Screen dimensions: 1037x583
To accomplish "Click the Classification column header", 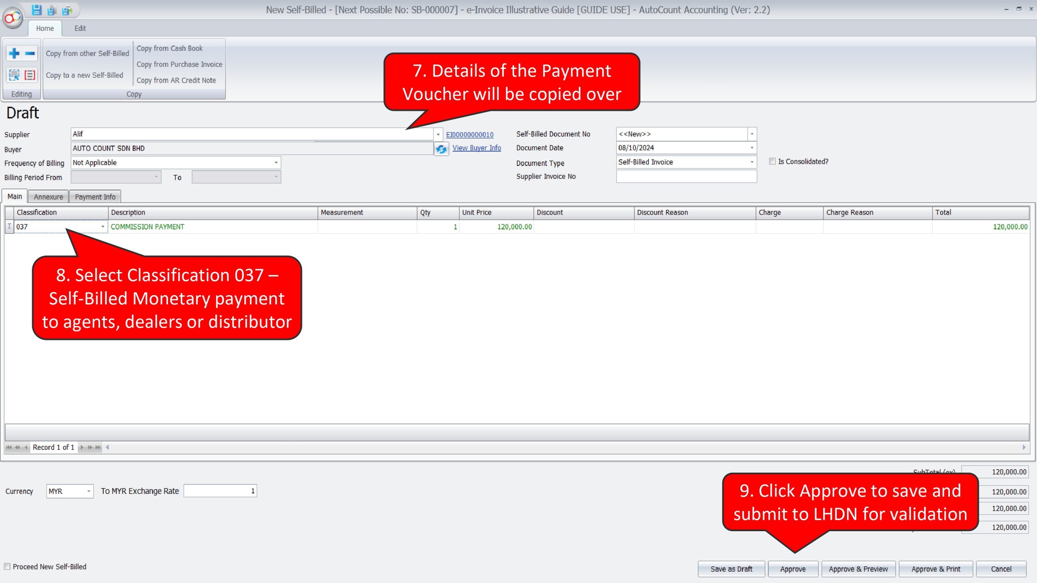I will click(x=61, y=212).
